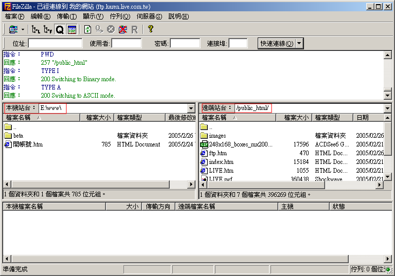Click the yellow help question mark icon

(150, 29)
